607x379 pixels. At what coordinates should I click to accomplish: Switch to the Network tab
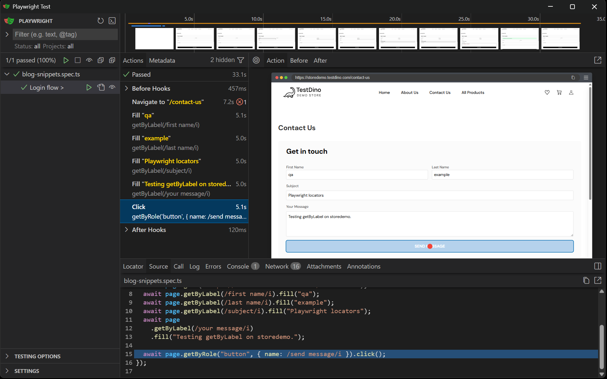tap(276, 266)
